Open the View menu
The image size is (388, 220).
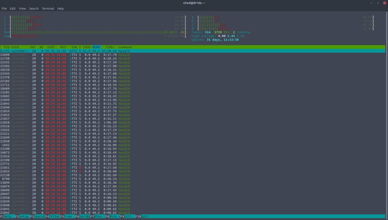pos(22,8)
